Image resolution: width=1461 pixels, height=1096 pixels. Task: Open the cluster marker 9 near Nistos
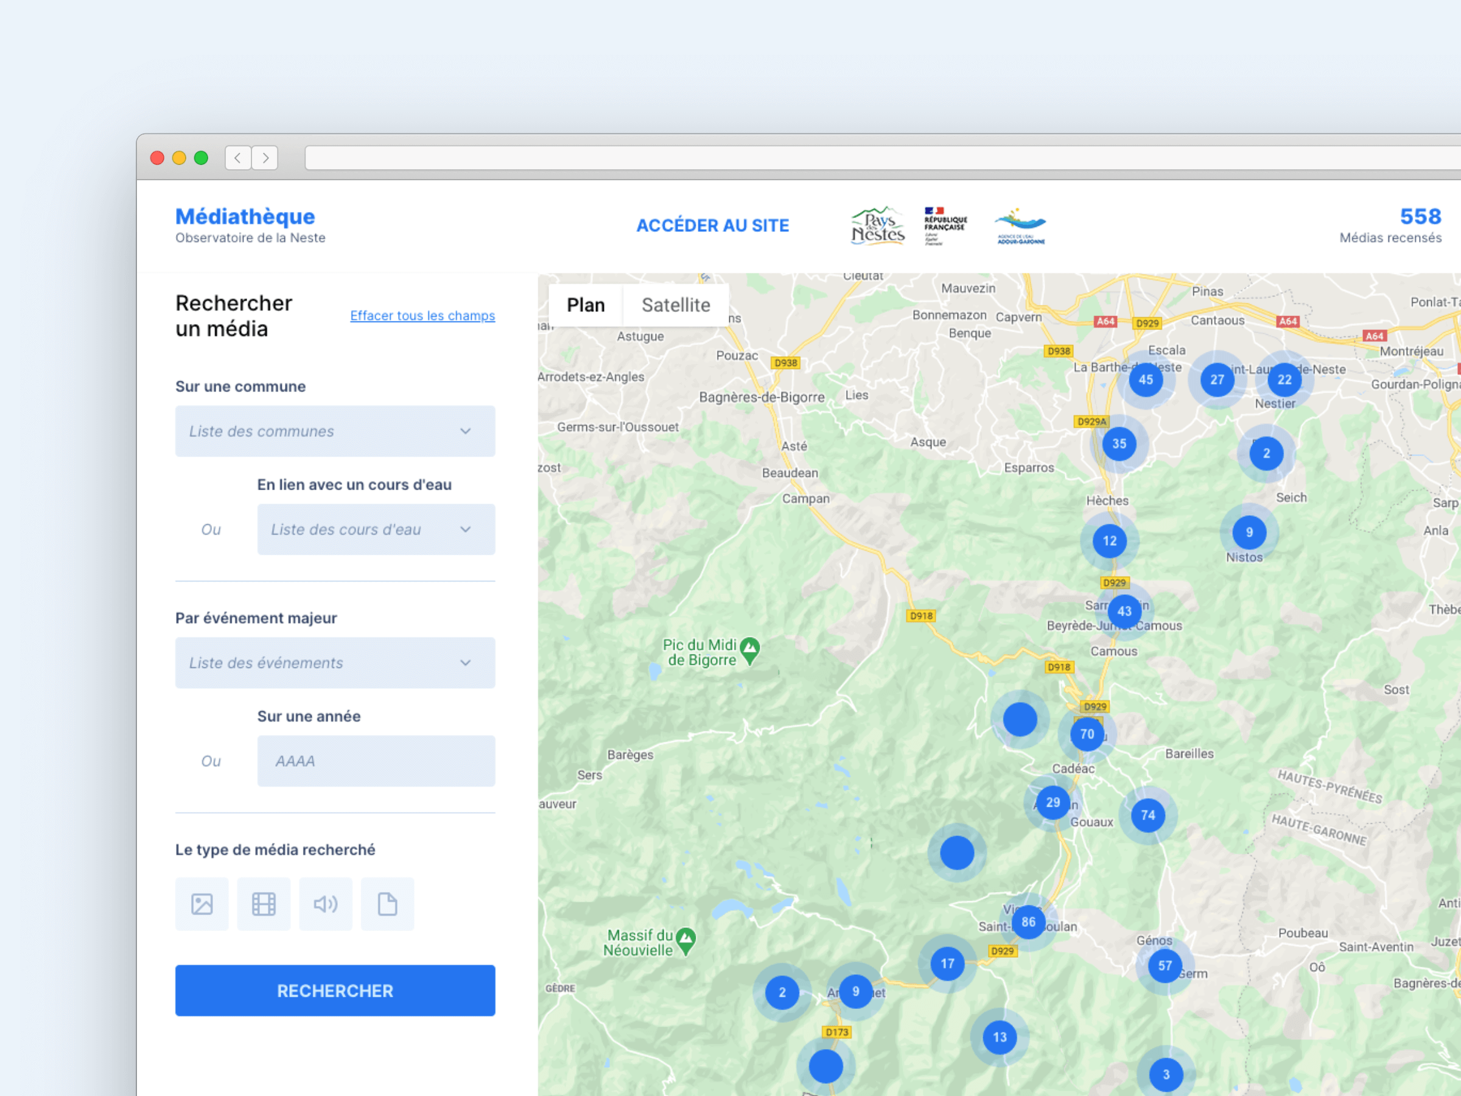tap(1250, 533)
